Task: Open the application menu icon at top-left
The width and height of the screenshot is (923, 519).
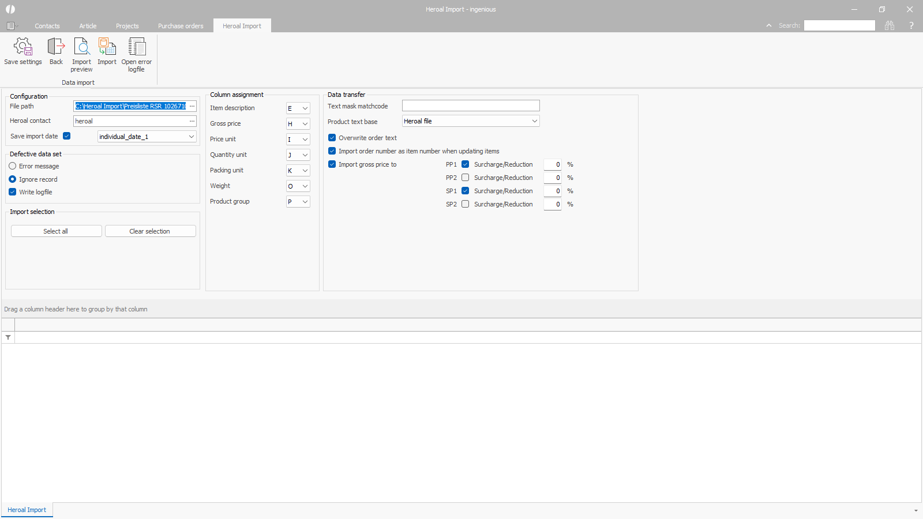Action: (11, 26)
